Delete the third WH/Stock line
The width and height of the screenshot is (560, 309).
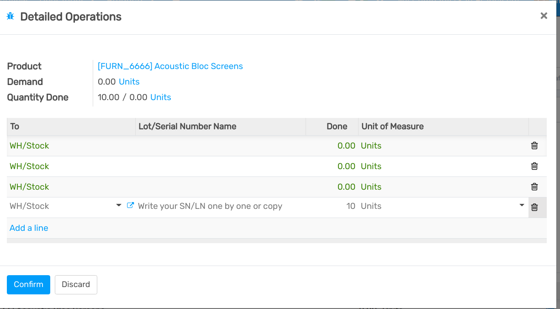coord(534,187)
